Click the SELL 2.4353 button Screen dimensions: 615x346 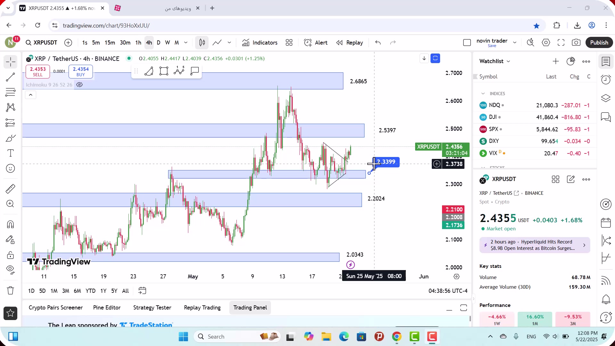pos(38,72)
